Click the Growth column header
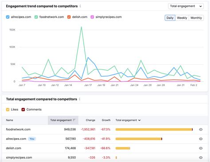This screenshot has height=162, width=210. (106, 120)
